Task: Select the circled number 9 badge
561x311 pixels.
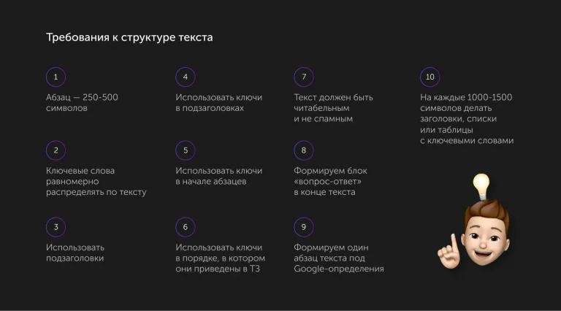Action: point(304,227)
